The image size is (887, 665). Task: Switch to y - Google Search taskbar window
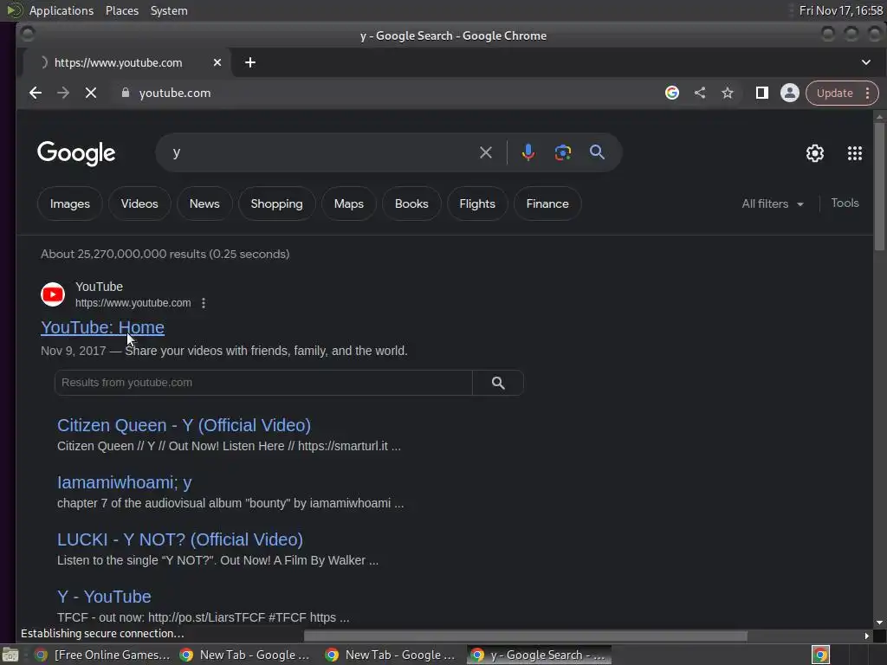[539, 655]
